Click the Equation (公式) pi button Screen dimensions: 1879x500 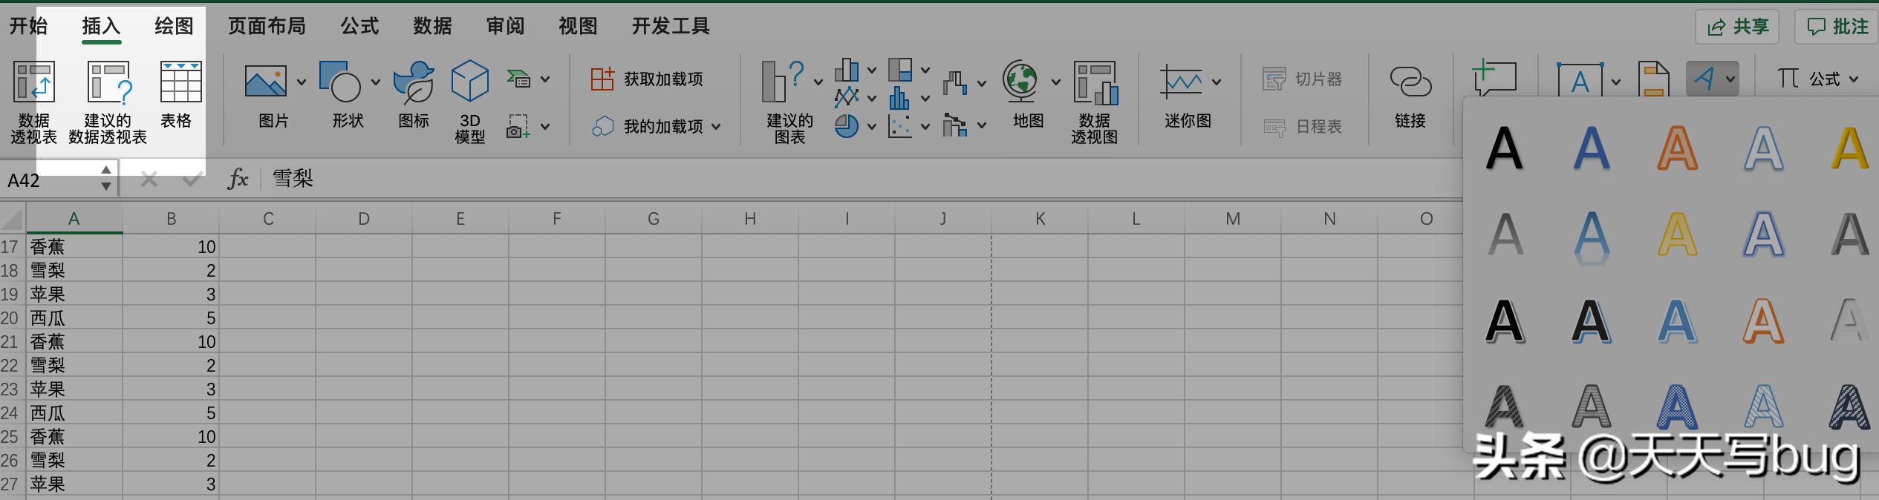pyautogui.click(x=1809, y=79)
